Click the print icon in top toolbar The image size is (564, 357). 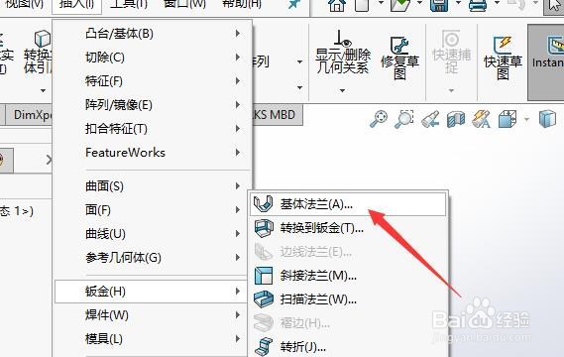click(x=478, y=5)
